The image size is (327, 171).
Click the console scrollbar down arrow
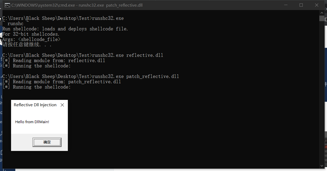pos(322,166)
